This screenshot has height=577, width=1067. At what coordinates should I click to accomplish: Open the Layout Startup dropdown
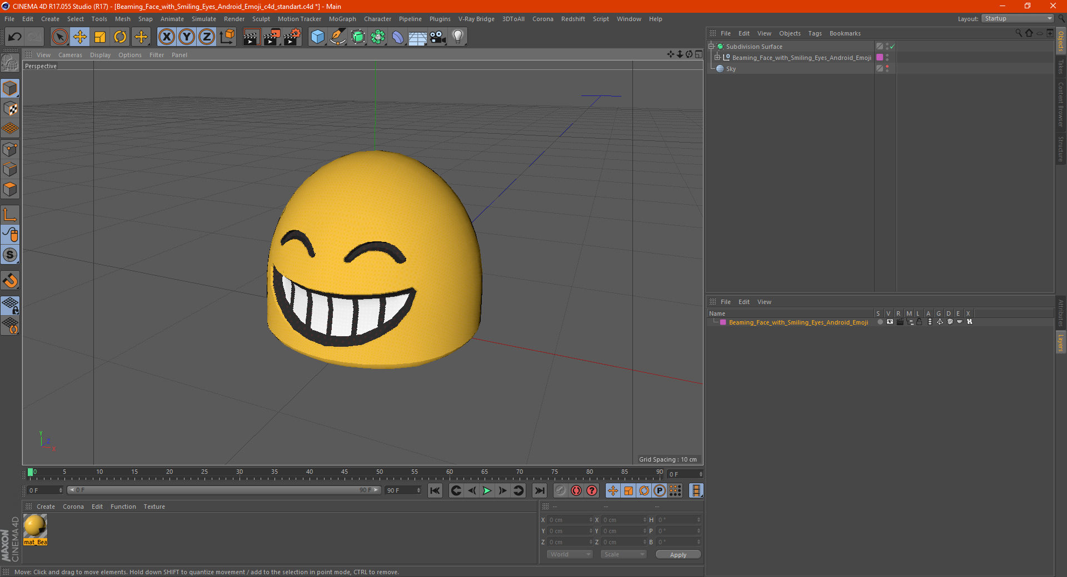click(x=1018, y=18)
